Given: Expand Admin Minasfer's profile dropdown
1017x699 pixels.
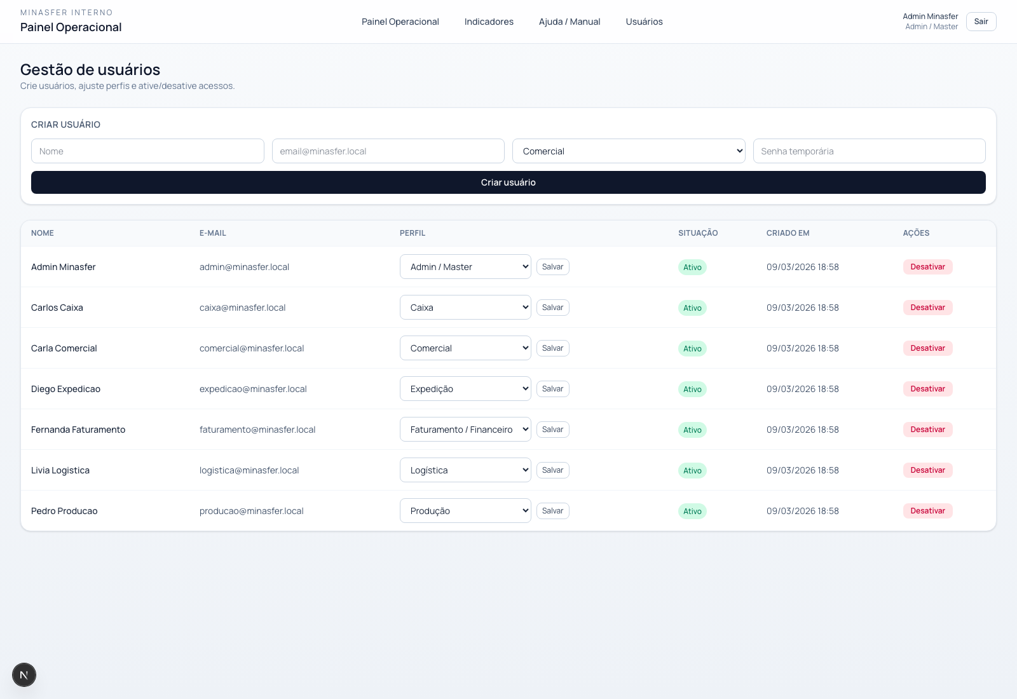Looking at the screenshot, I should 465,267.
